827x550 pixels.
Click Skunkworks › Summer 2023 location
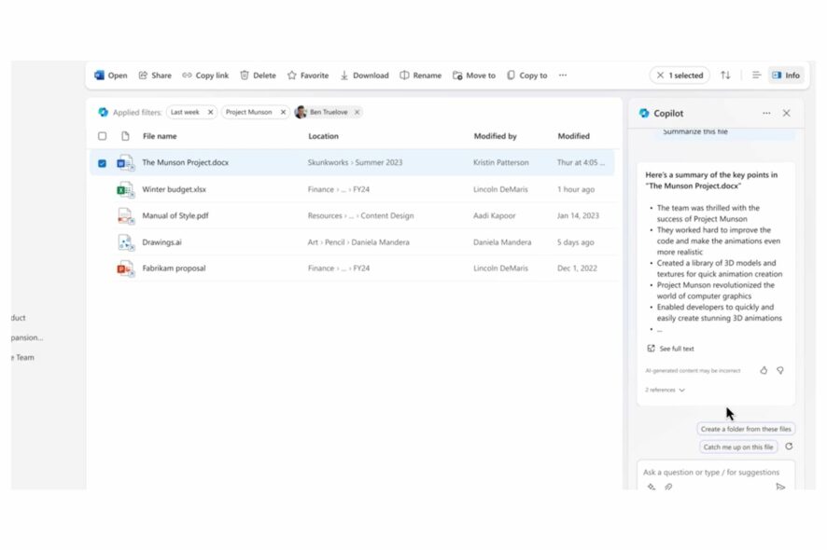(x=355, y=163)
